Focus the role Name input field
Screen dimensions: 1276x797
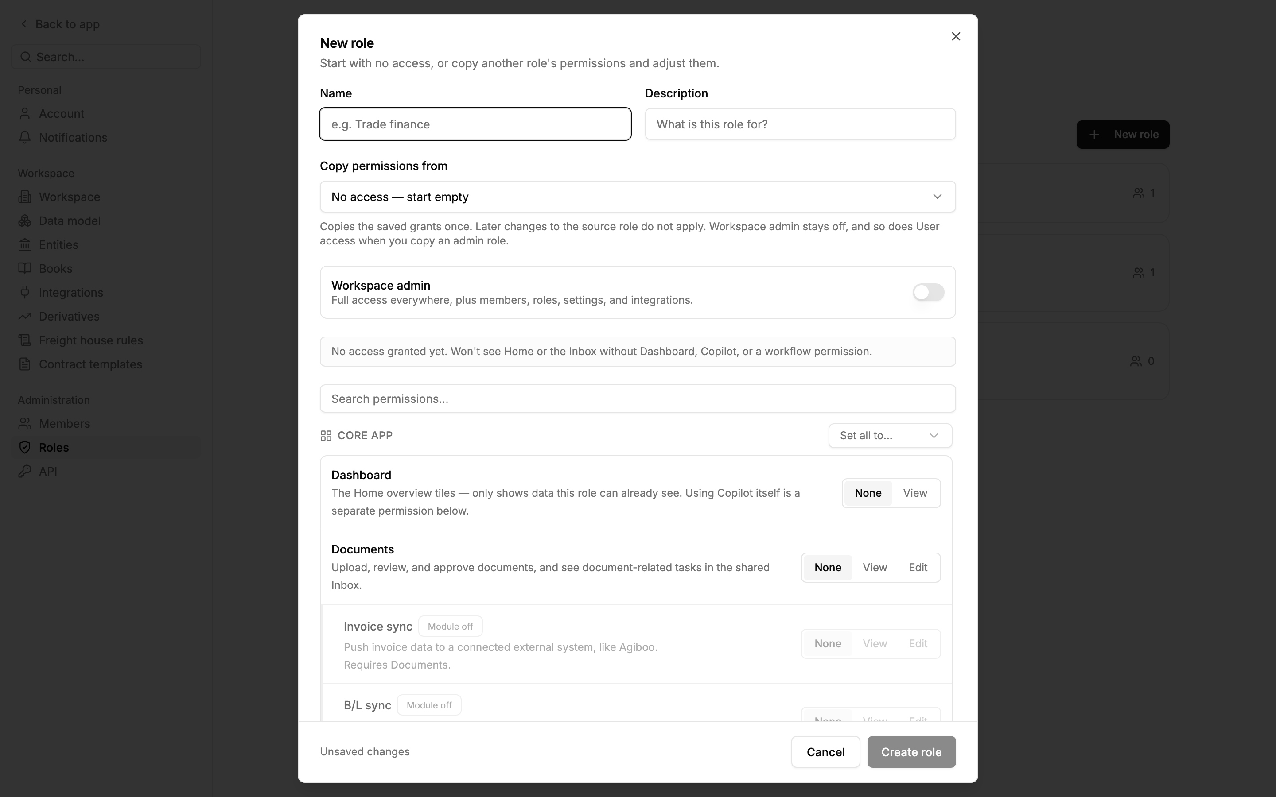coord(475,124)
